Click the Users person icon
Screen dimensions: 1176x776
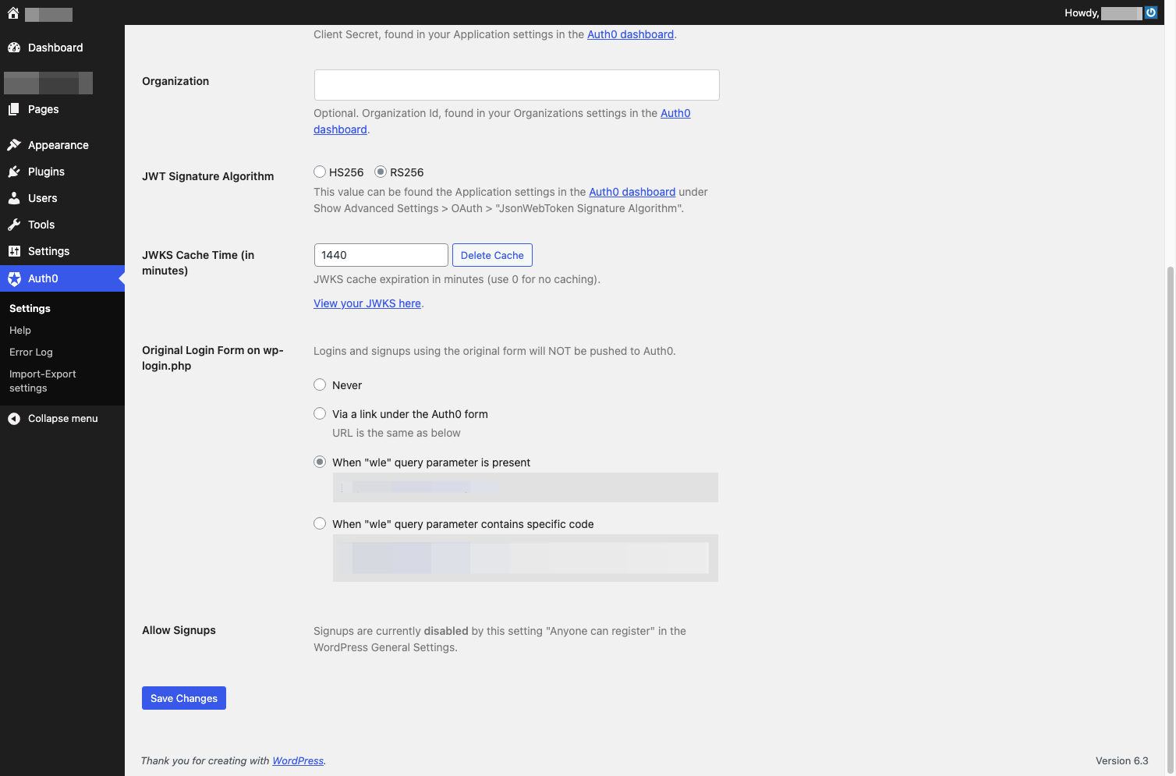[14, 198]
